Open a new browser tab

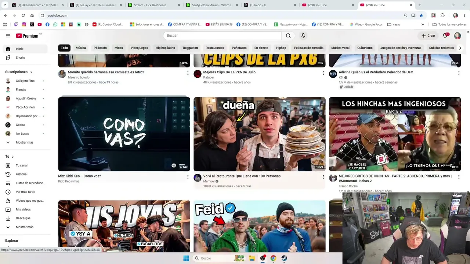[420, 5]
